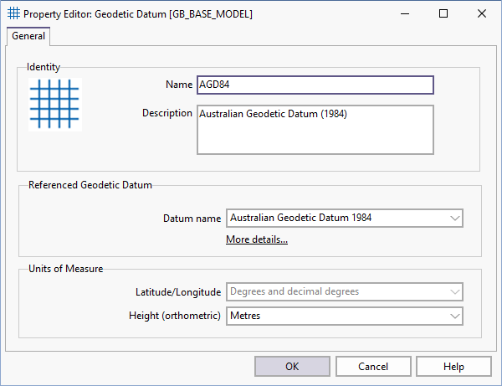Maximize the Property Editor window
Image resolution: width=502 pixels, height=386 pixels.
tap(443, 13)
